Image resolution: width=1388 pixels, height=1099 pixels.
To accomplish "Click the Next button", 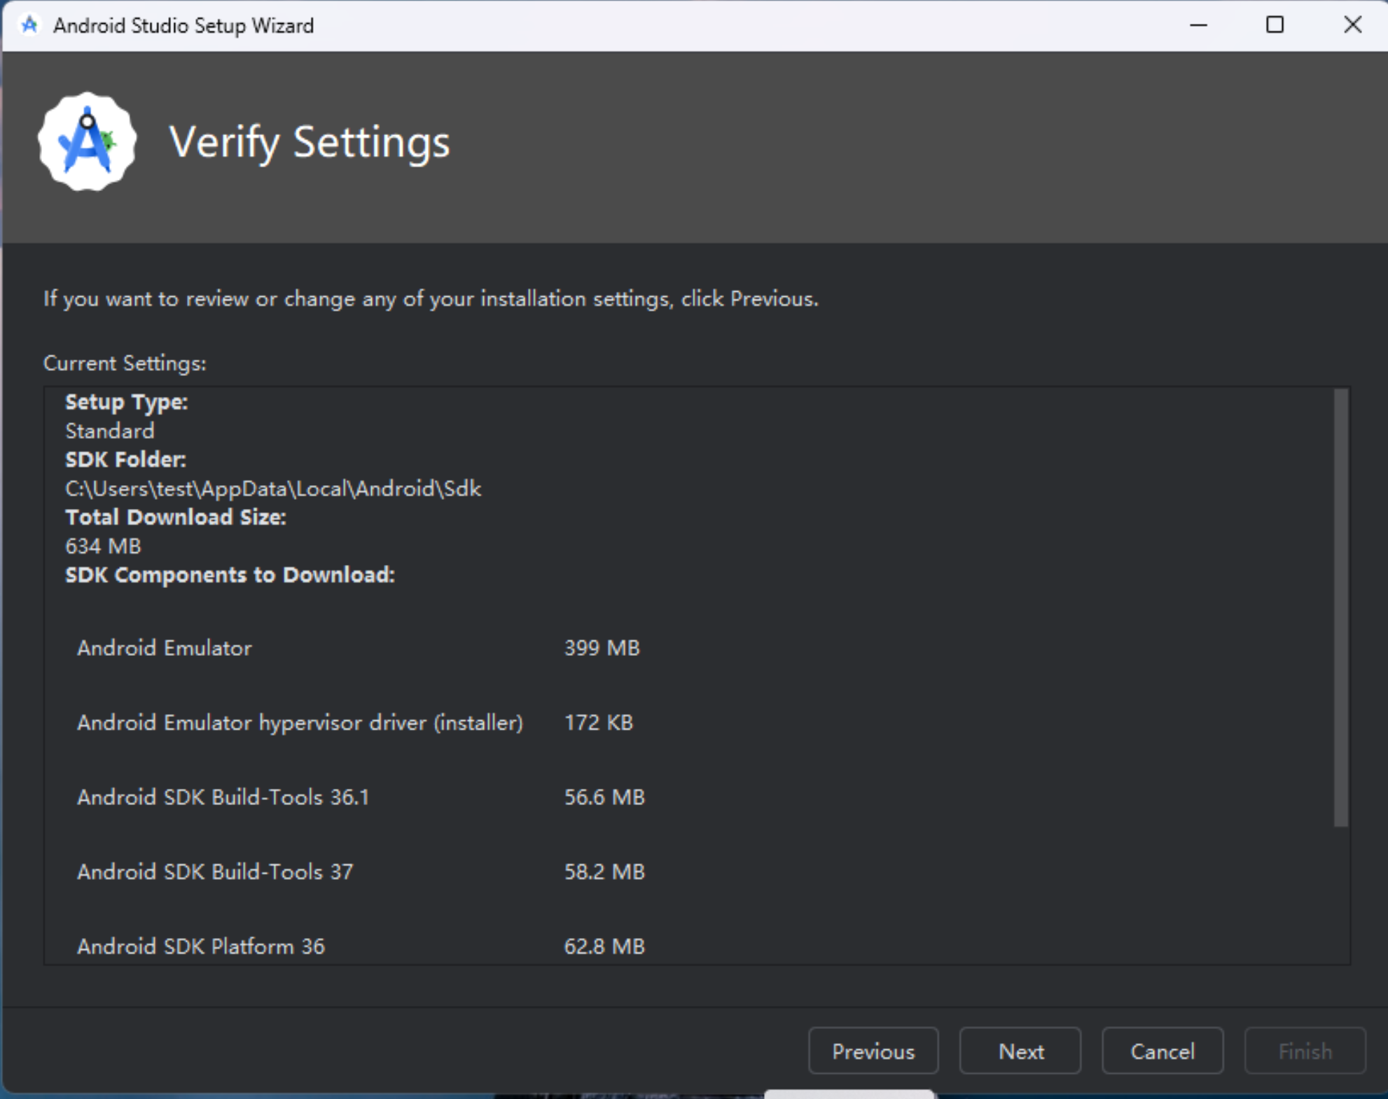I will 1020,1051.
